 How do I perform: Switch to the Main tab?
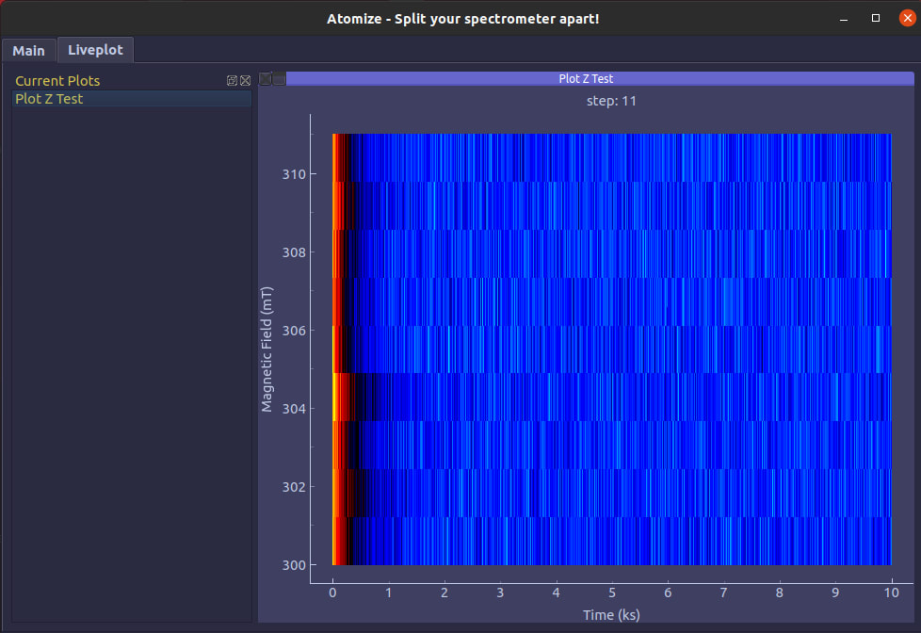pos(29,51)
